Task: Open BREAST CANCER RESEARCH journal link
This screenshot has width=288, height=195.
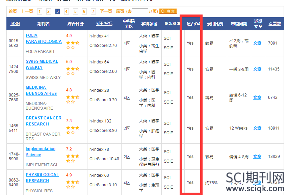Action: [x=44, y=121]
